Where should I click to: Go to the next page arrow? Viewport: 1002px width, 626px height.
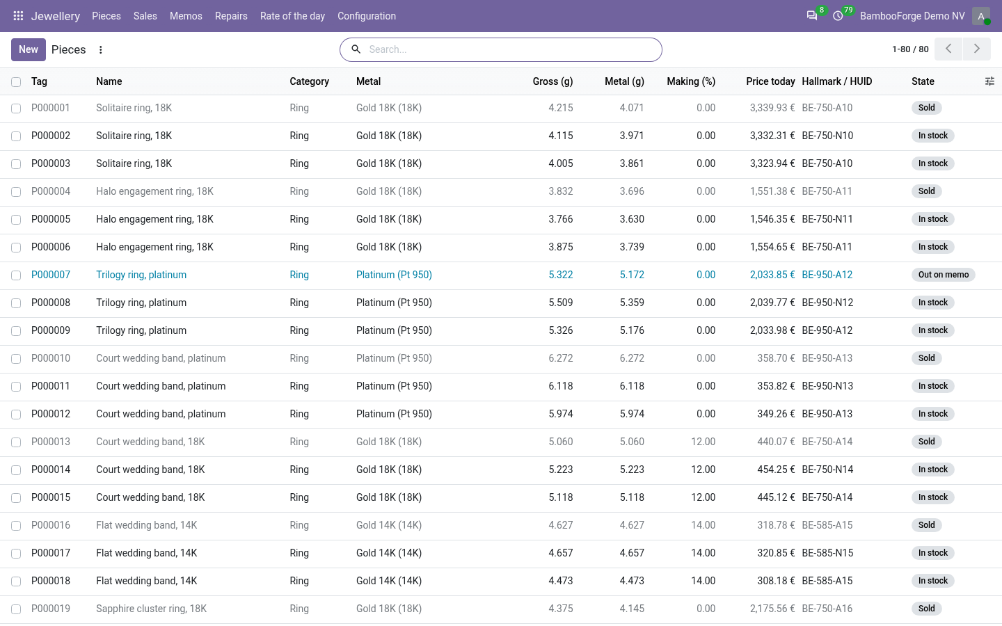point(977,49)
